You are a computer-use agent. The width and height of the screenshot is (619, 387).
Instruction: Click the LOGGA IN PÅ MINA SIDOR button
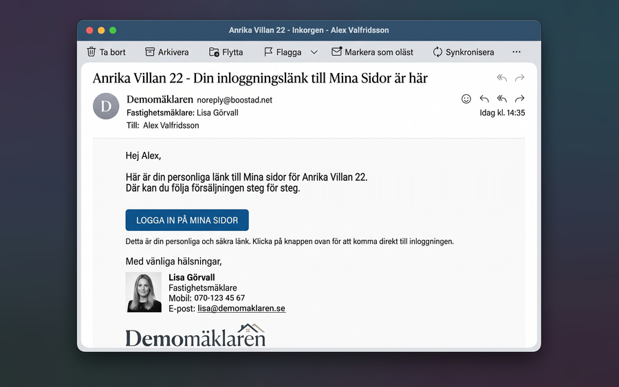(187, 220)
